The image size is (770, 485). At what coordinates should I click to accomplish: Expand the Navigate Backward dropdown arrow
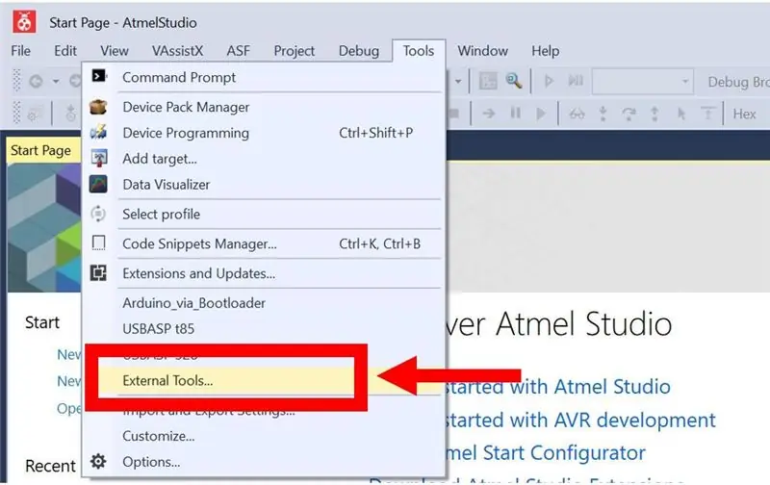(x=56, y=82)
